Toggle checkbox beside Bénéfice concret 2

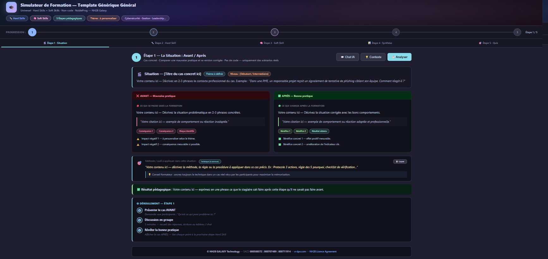click(280, 144)
